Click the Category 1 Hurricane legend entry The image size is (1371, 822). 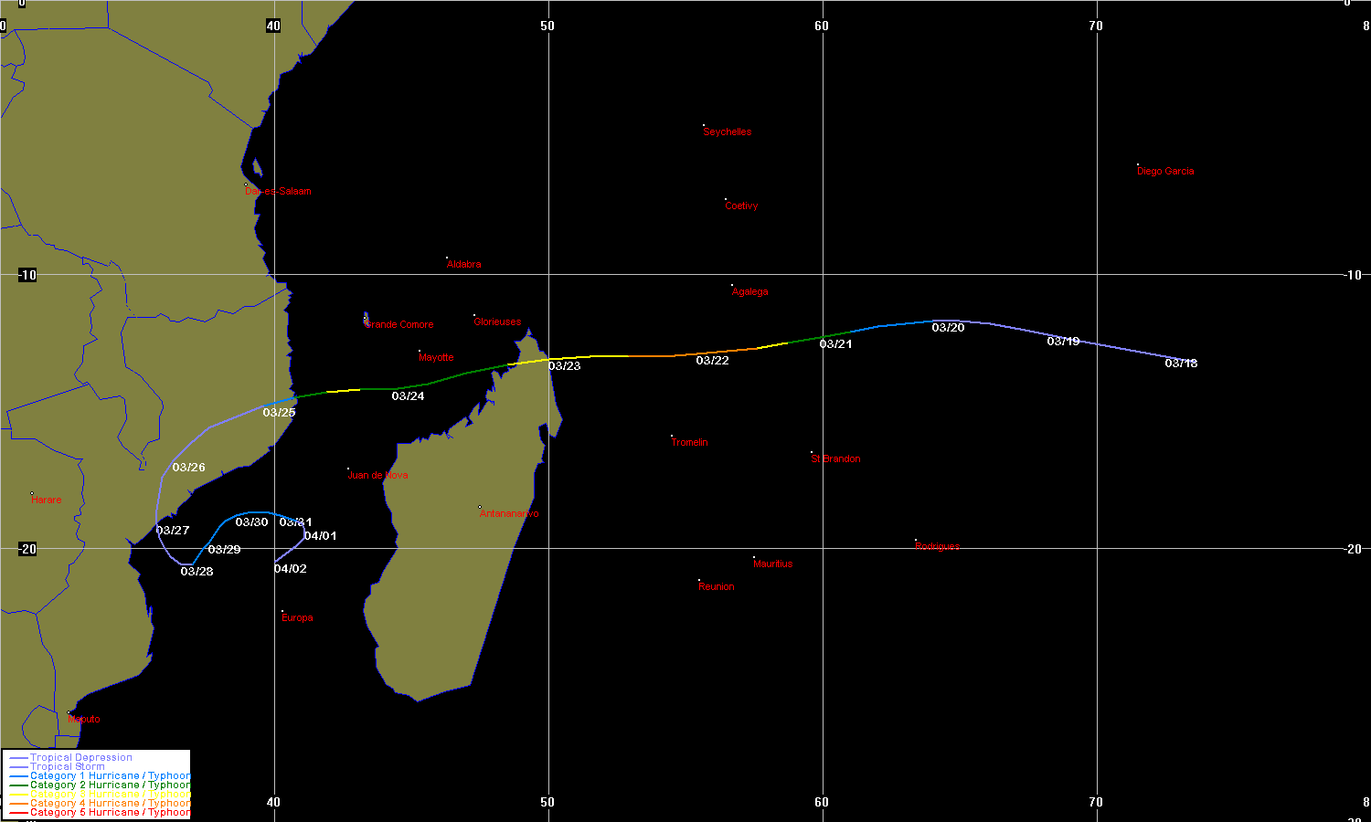[110, 776]
